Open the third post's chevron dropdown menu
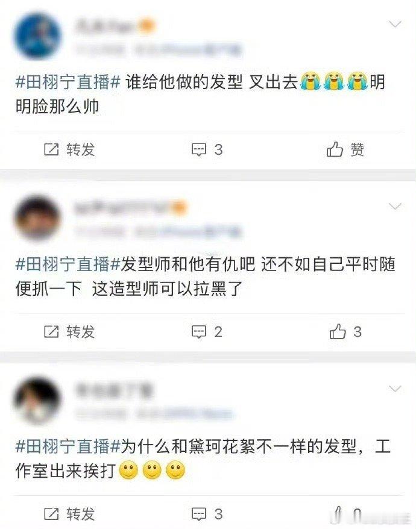 395,389
